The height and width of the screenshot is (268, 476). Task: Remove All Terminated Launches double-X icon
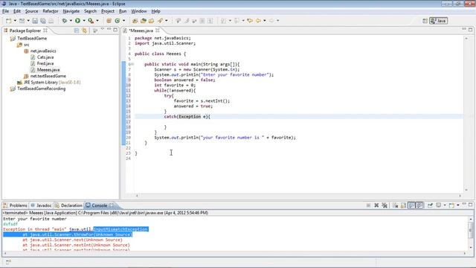[x=385, y=205]
